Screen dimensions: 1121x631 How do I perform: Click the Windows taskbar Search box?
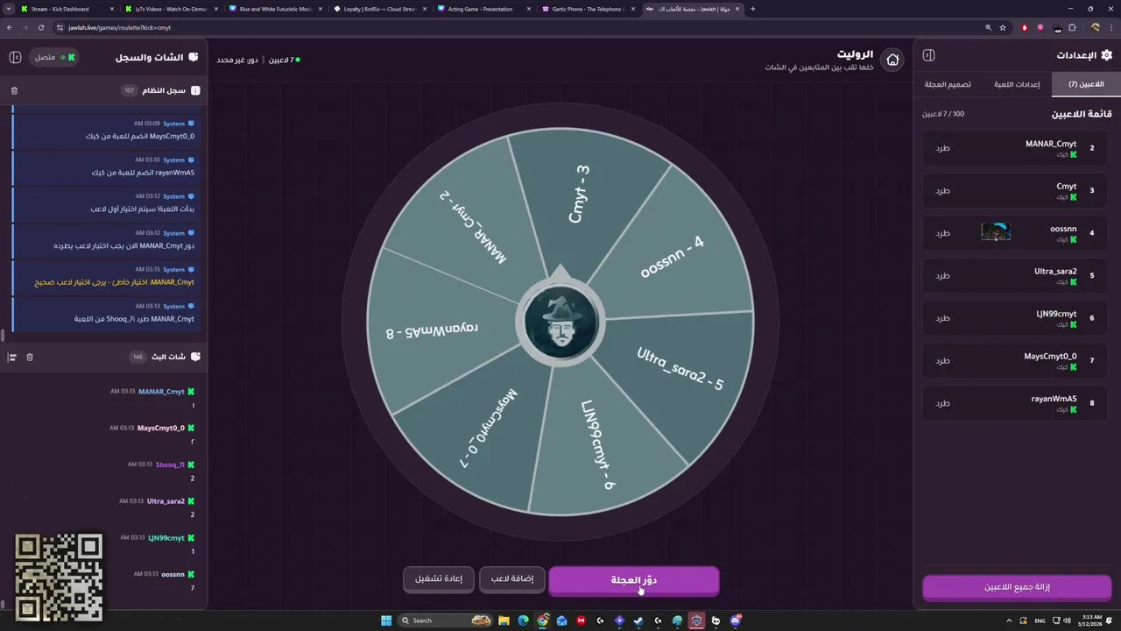click(x=445, y=620)
